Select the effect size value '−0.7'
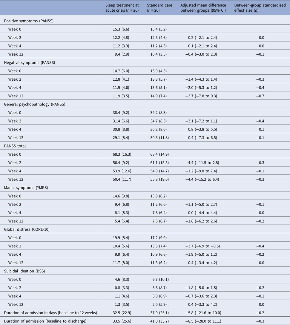Screen dimensions: 290x325 point(260,96)
